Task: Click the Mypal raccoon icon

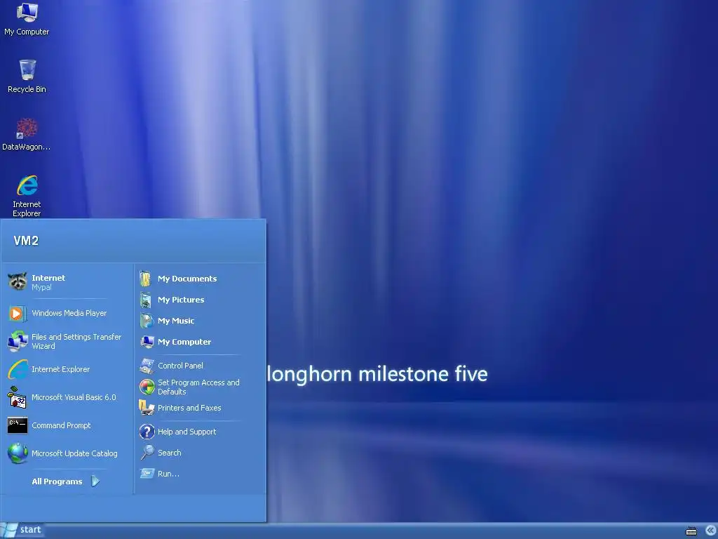Action: 18,281
